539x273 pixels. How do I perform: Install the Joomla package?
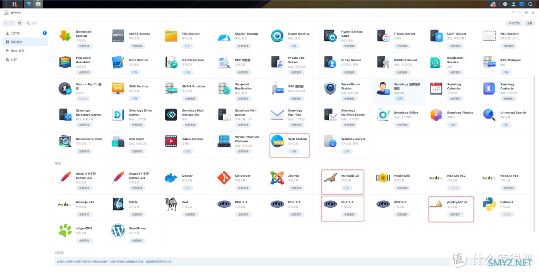[296, 188]
